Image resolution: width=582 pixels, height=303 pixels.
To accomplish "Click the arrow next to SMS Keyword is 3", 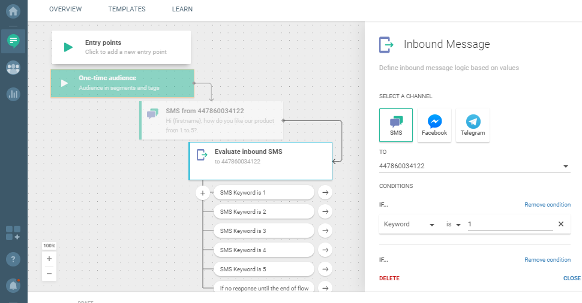I will 325,231.
